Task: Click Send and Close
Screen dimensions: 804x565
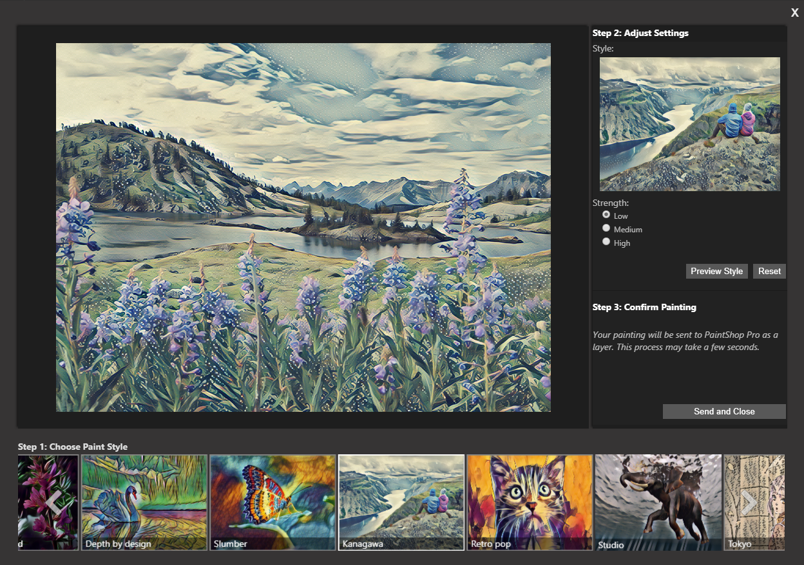Action: (x=724, y=411)
